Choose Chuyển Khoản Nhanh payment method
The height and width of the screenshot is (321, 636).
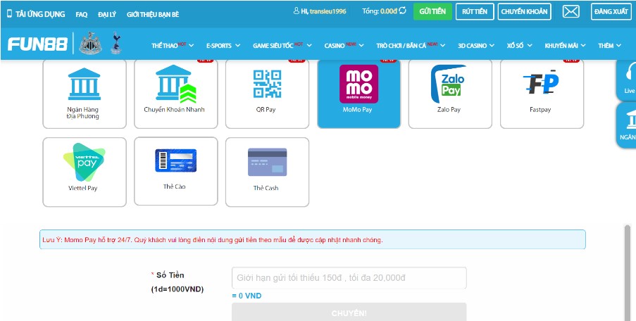[x=175, y=94]
